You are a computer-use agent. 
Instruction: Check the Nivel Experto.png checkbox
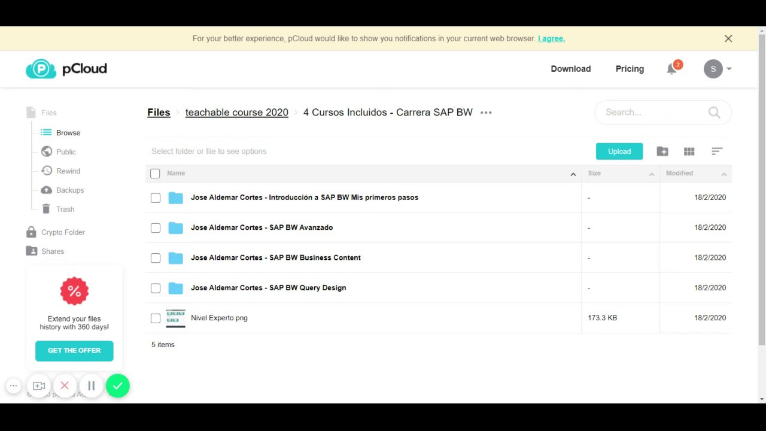tap(156, 318)
